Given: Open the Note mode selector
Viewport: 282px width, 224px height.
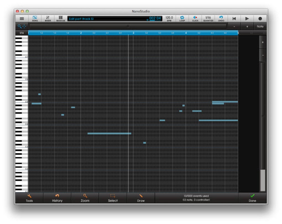Looking at the screenshot, I should [260, 27].
